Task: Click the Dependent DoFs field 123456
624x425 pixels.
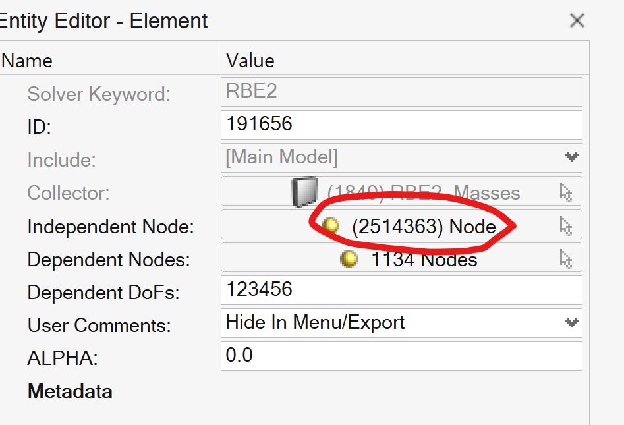Action: [401, 290]
